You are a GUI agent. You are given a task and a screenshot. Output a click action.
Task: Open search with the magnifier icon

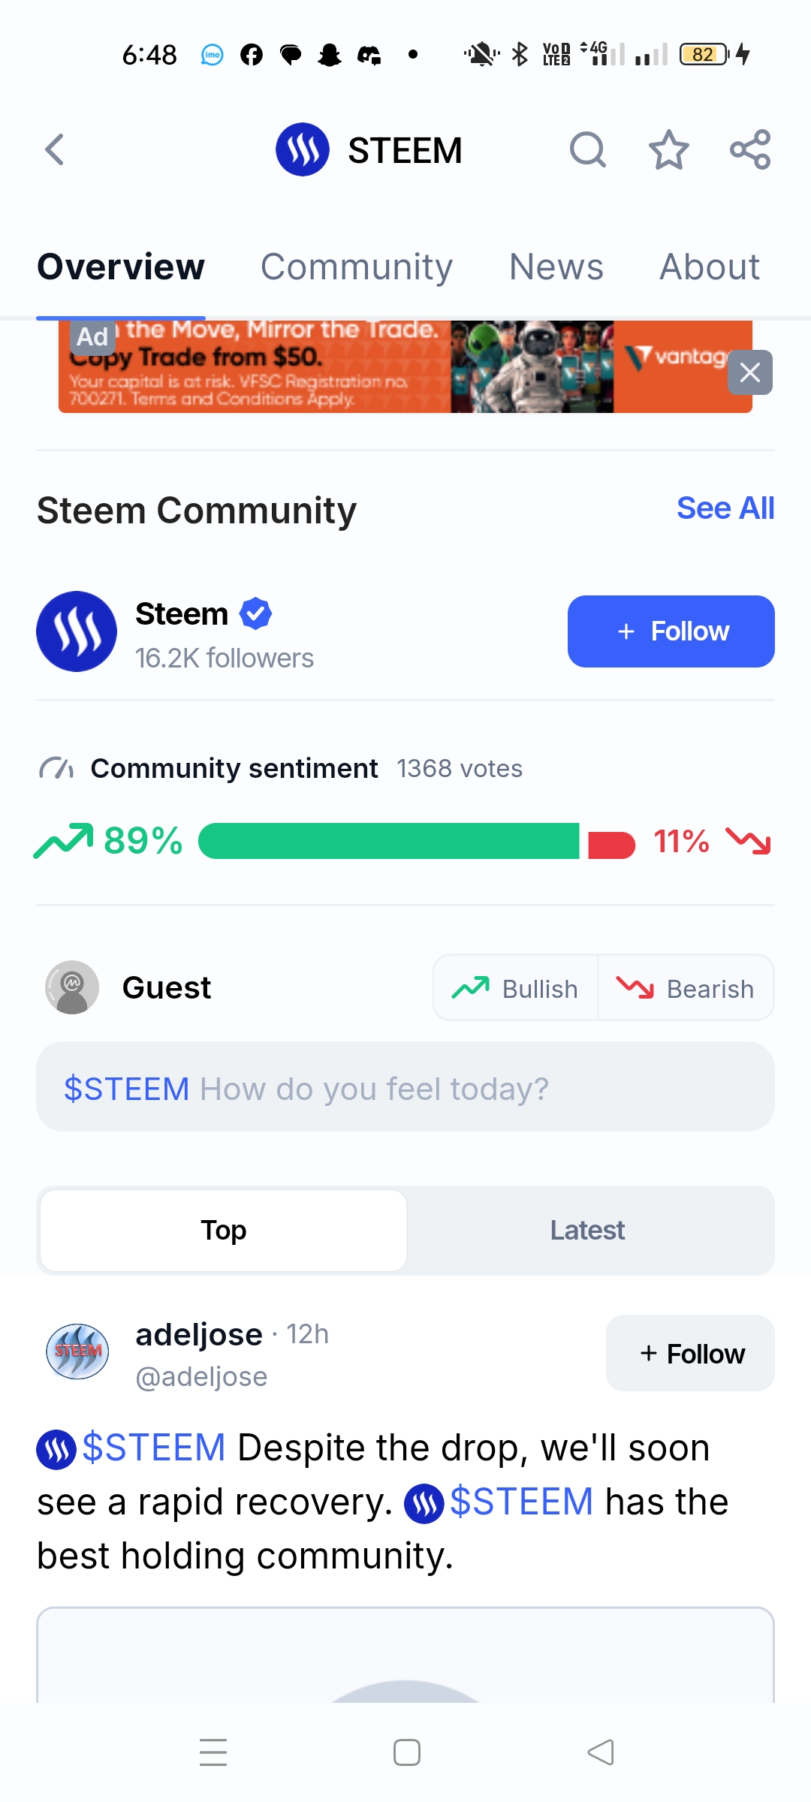click(587, 149)
